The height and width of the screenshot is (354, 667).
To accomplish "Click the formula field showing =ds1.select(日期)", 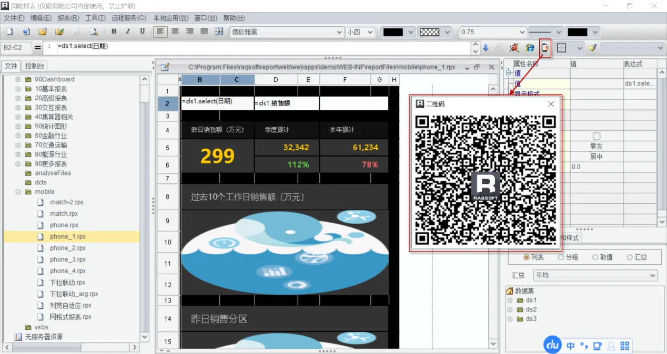I will [x=263, y=48].
